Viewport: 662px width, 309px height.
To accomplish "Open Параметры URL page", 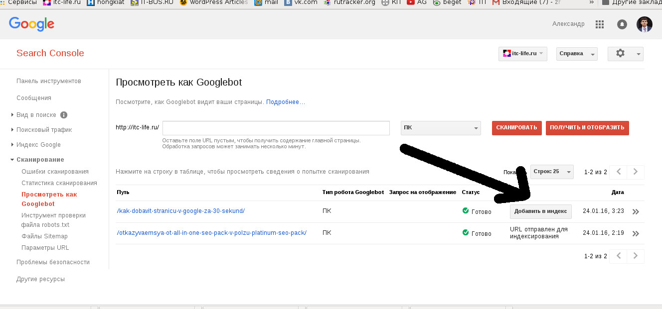I will click(45, 248).
